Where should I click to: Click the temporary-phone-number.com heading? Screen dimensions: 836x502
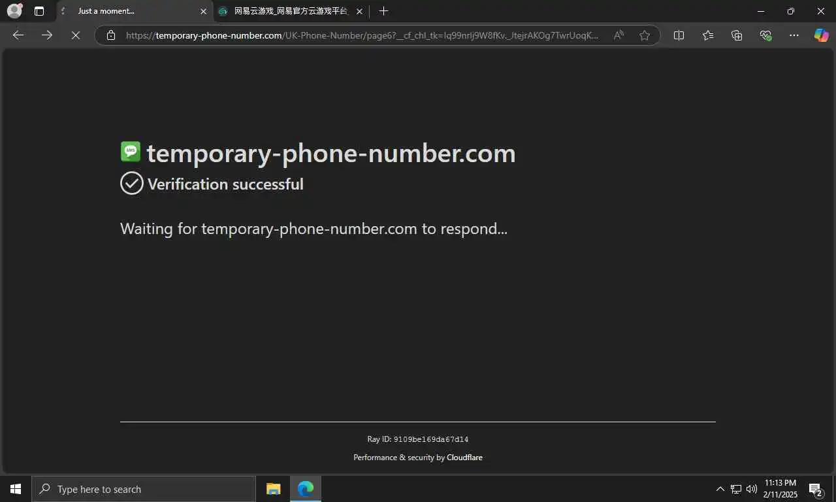331,154
